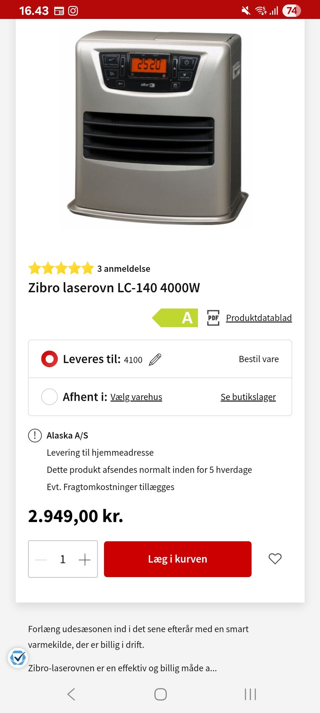The width and height of the screenshot is (320, 713).
Task: Tap the pencil icon to edit postcode
Action: (155, 359)
